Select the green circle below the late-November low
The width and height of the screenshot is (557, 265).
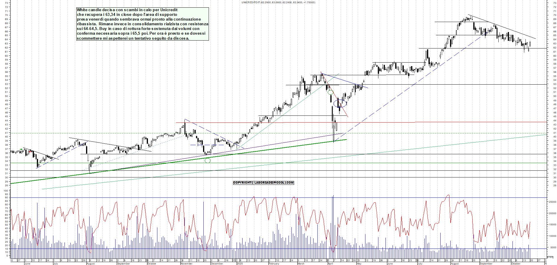(207, 160)
